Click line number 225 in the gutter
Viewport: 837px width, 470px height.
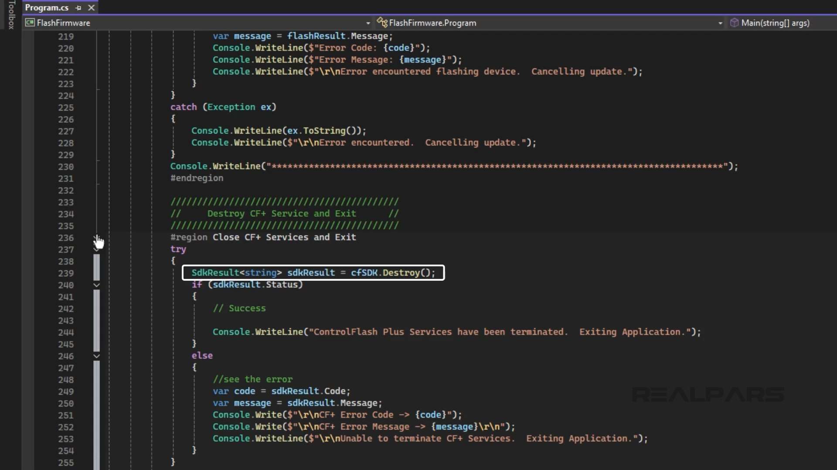[66, 107]
